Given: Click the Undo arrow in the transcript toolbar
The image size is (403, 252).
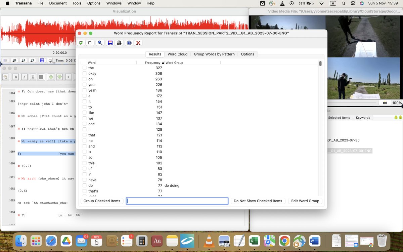Looking at the screenshot, I should pyautogui.click(x=5, y=77).
